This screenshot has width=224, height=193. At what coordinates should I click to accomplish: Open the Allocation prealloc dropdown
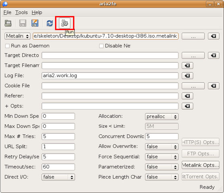point(162,117)
